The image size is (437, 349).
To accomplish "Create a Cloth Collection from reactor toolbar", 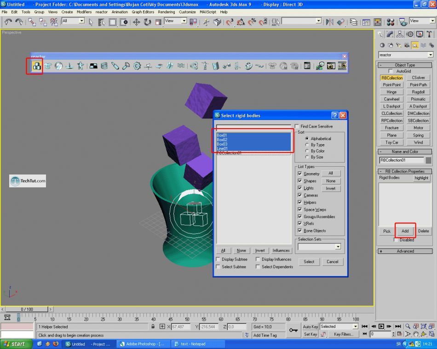I will 48,66.
